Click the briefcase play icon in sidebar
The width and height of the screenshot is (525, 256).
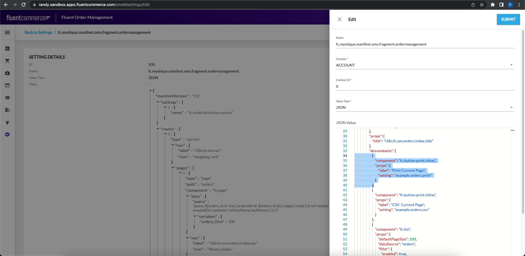pyautogui.click(x=7, y=73)
